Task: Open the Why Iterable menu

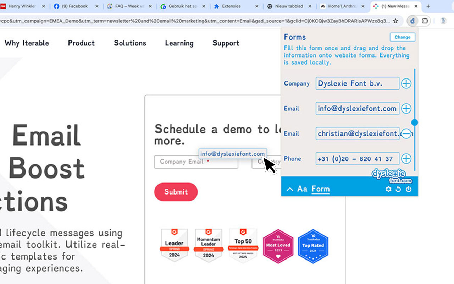Action: [x=27, y=43]
